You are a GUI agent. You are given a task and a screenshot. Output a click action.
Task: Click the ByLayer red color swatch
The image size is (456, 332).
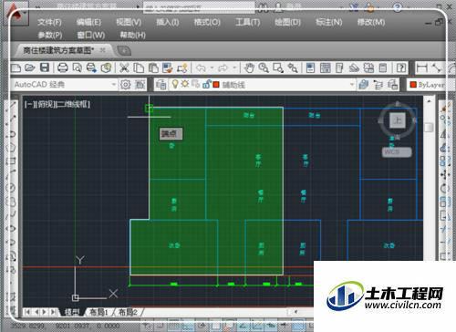(413, 85)
